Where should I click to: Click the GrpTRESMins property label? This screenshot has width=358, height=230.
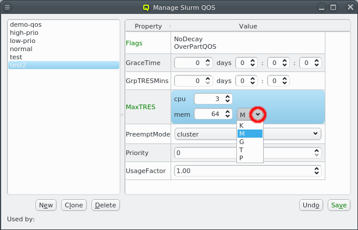pos(147,81)
